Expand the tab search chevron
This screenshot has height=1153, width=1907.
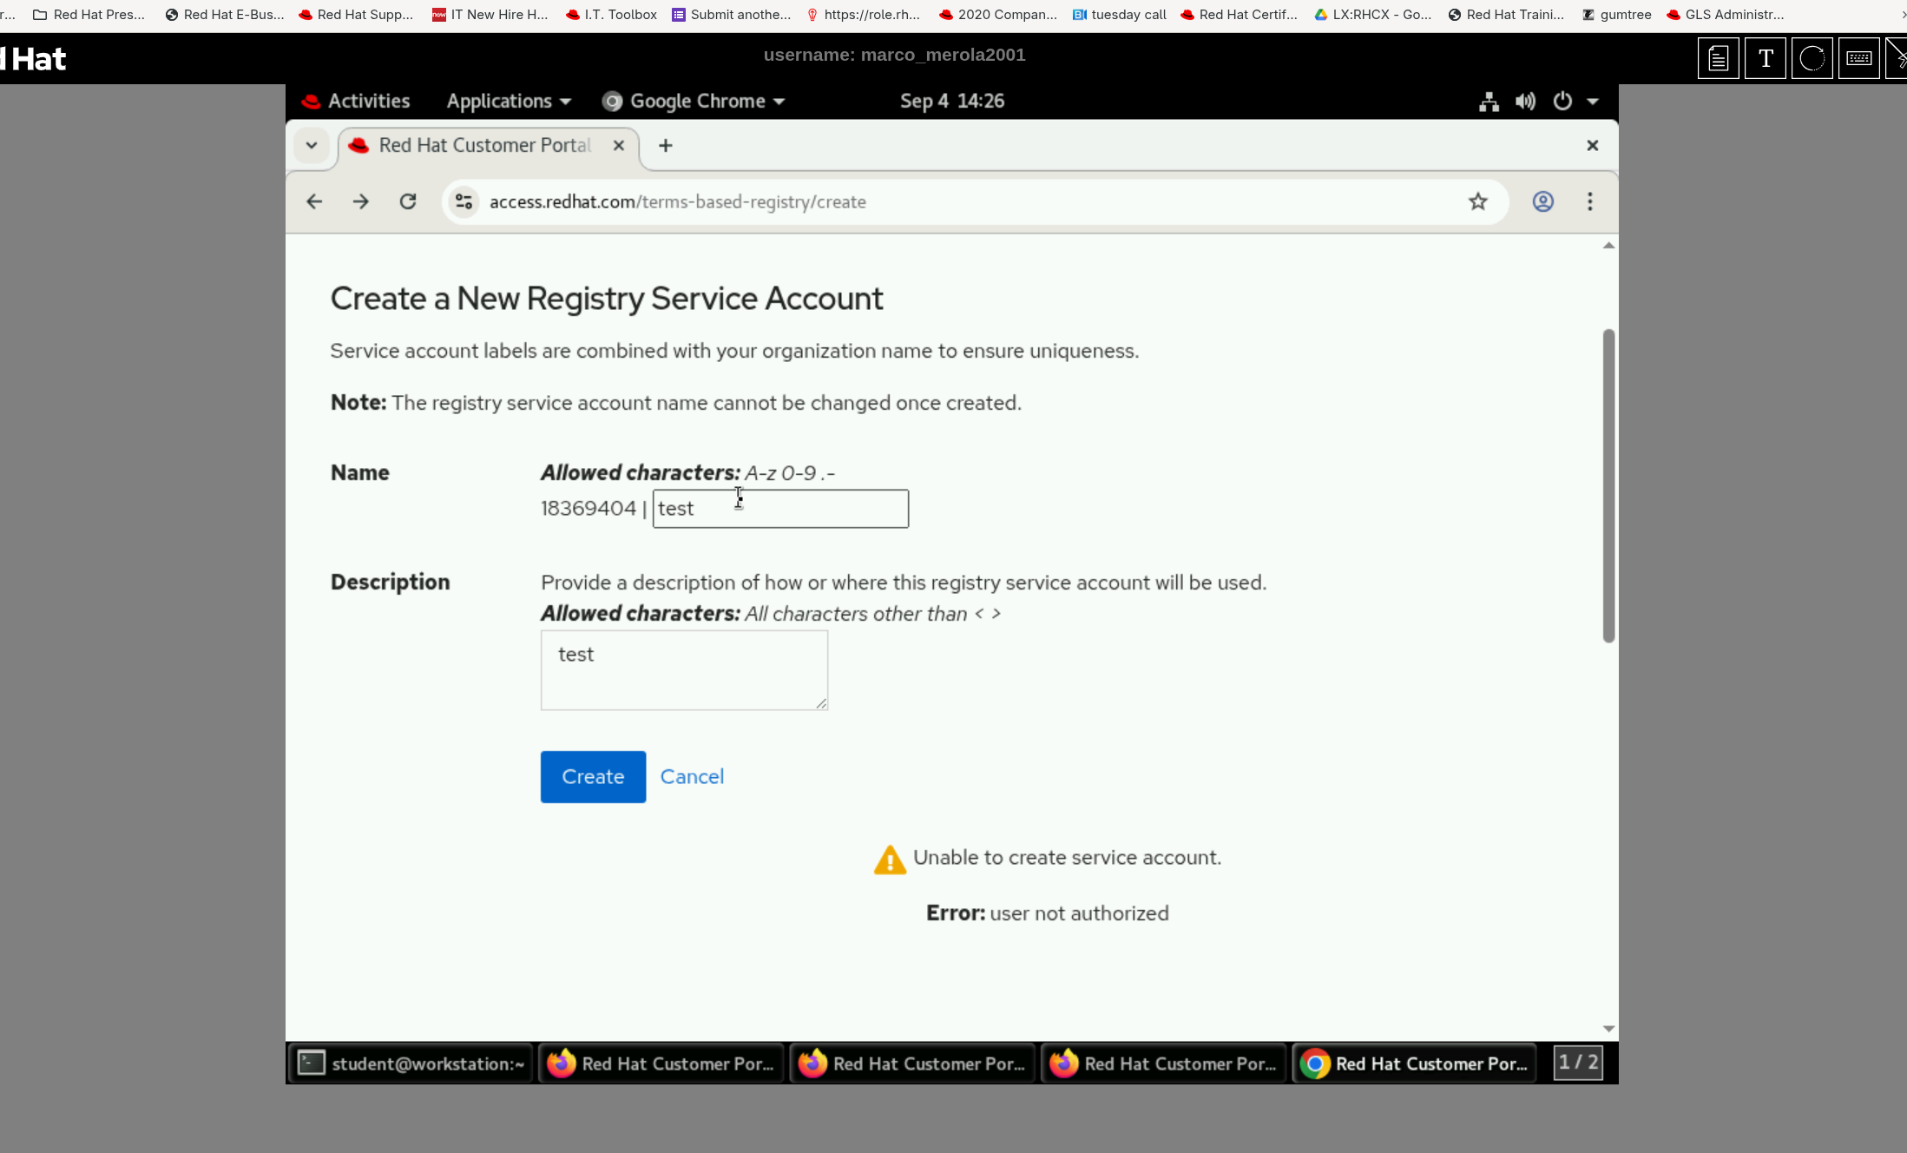point(311,145)
